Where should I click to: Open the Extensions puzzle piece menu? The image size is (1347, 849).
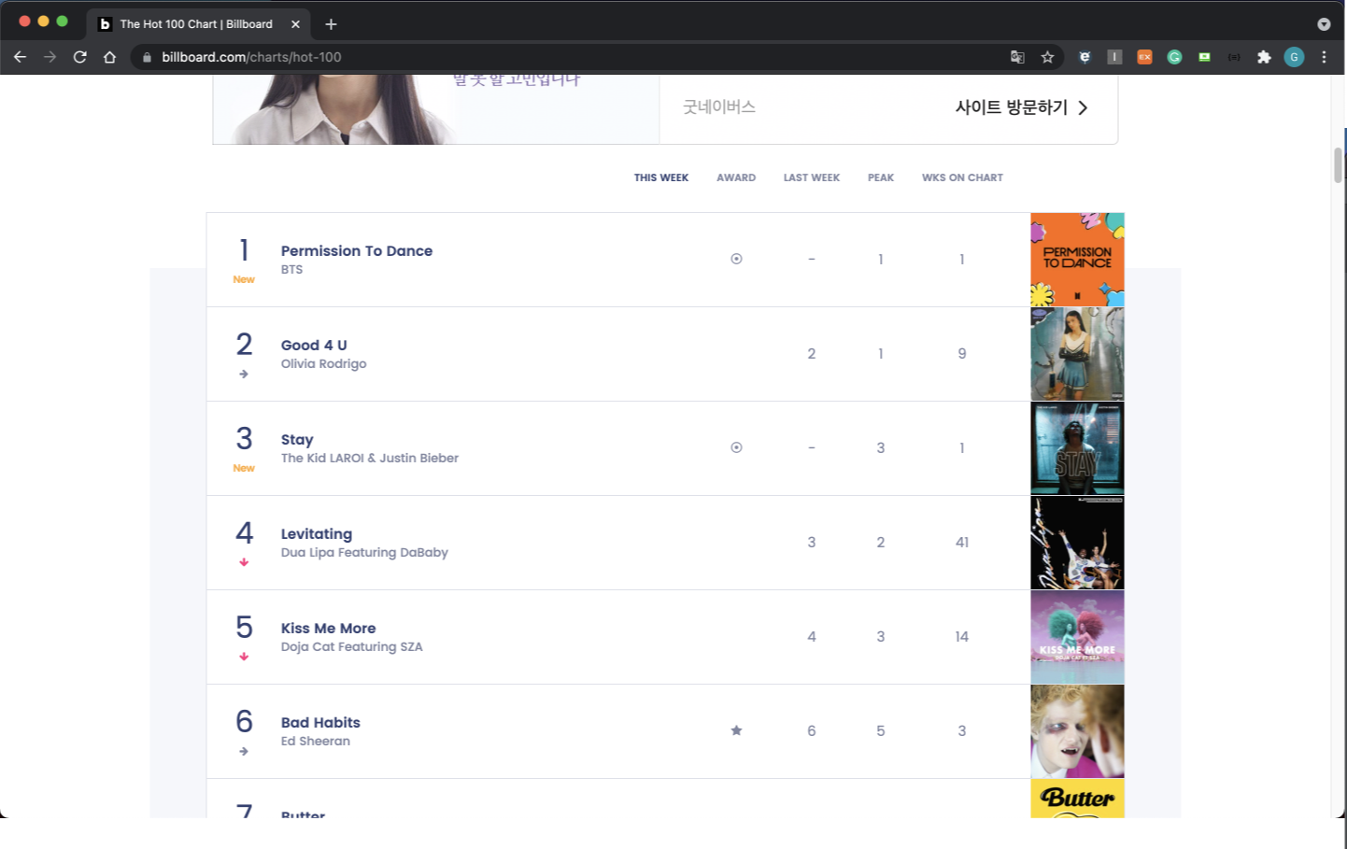click(1264, 57)
